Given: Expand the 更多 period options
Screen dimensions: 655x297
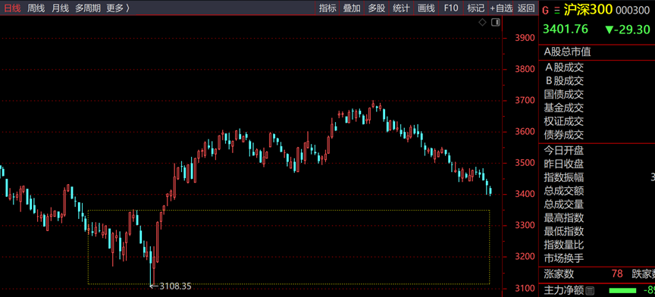Looking at the screenshot, I should [x=118, y=8].
